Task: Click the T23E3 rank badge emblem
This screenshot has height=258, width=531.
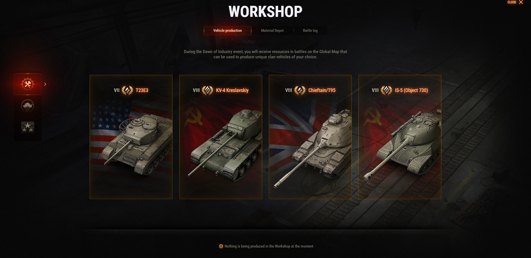Action: click(x=127, y=90)
